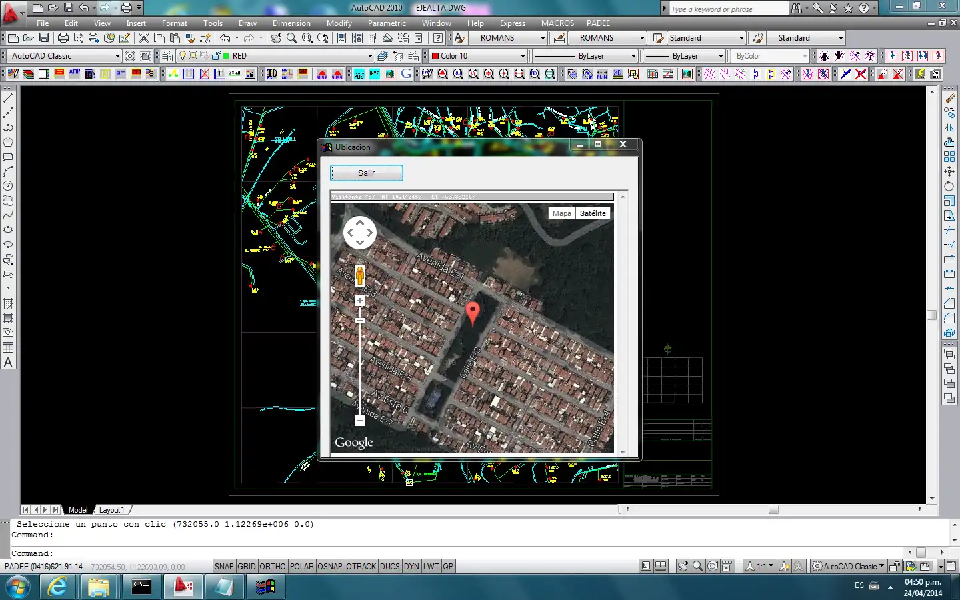Screen dimensions: 960x600
Task: Click the keyword search input field
Action: (x=728, y=9)
